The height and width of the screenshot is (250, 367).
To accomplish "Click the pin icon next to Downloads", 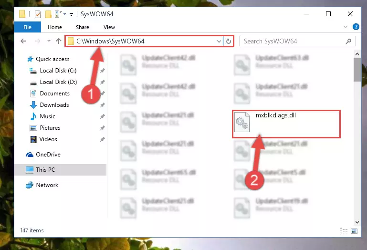I will point(103,105).
